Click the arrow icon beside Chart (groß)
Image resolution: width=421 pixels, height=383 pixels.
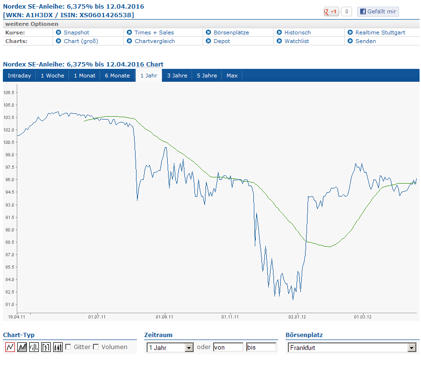coord(58,41)
